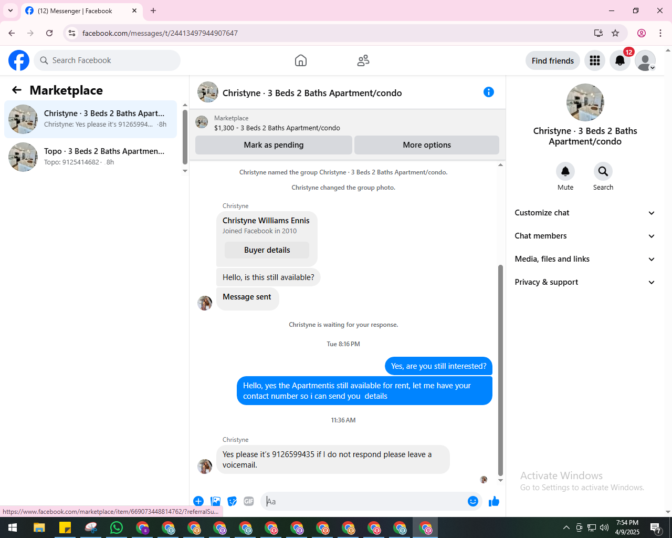Open the Topo conversation in the list

tap(91, 157)
